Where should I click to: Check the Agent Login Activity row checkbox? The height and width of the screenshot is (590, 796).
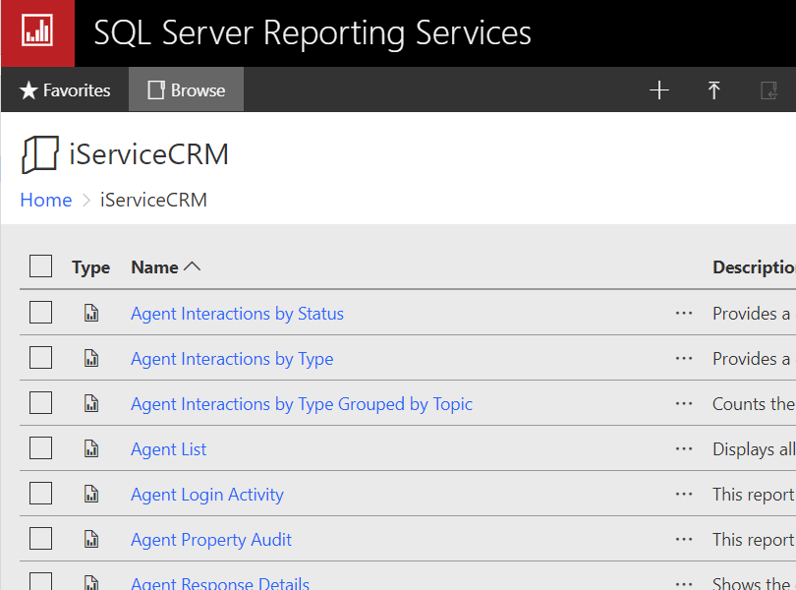40,493
